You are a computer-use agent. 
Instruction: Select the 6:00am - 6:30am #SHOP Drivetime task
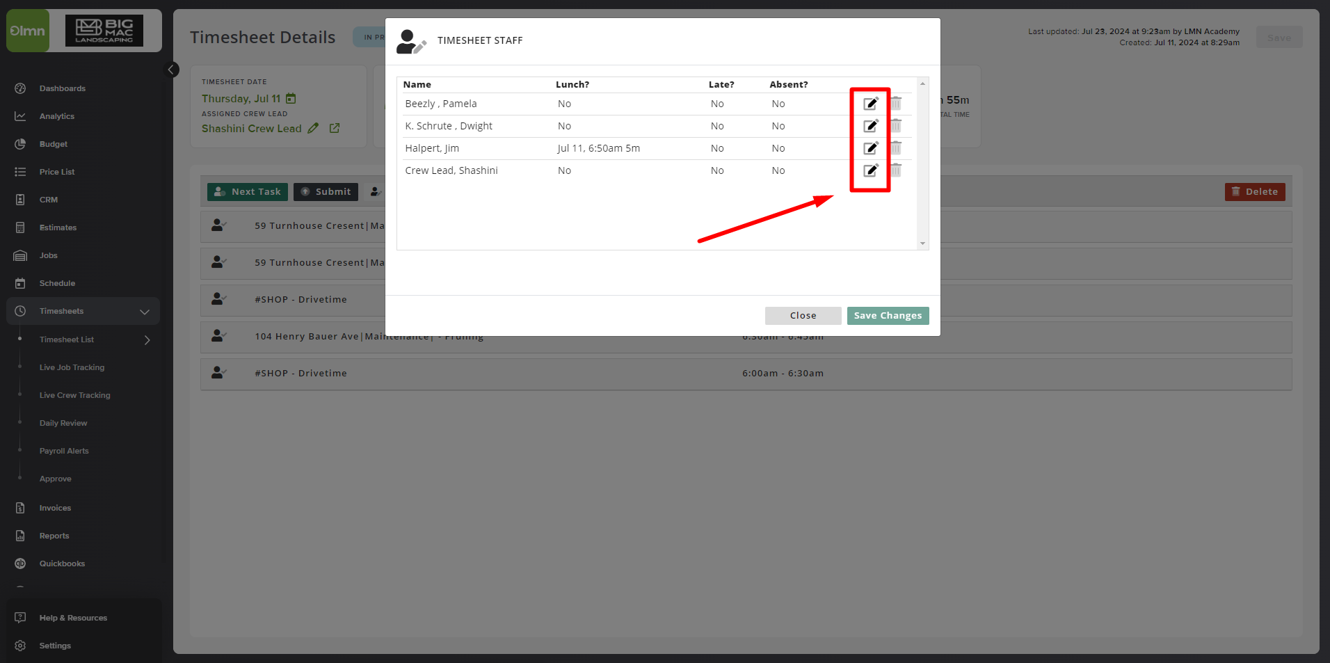(x=746, y=374)
